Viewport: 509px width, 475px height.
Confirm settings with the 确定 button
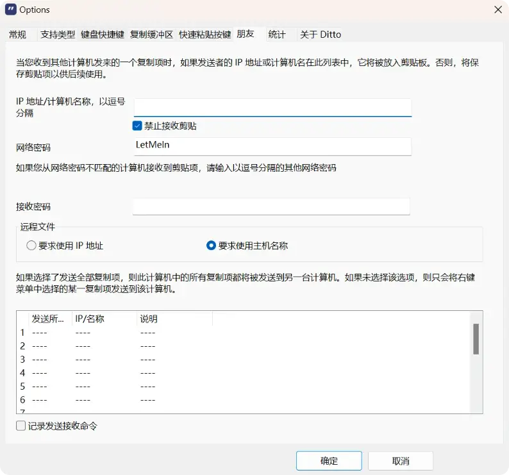tap(329, 461)
